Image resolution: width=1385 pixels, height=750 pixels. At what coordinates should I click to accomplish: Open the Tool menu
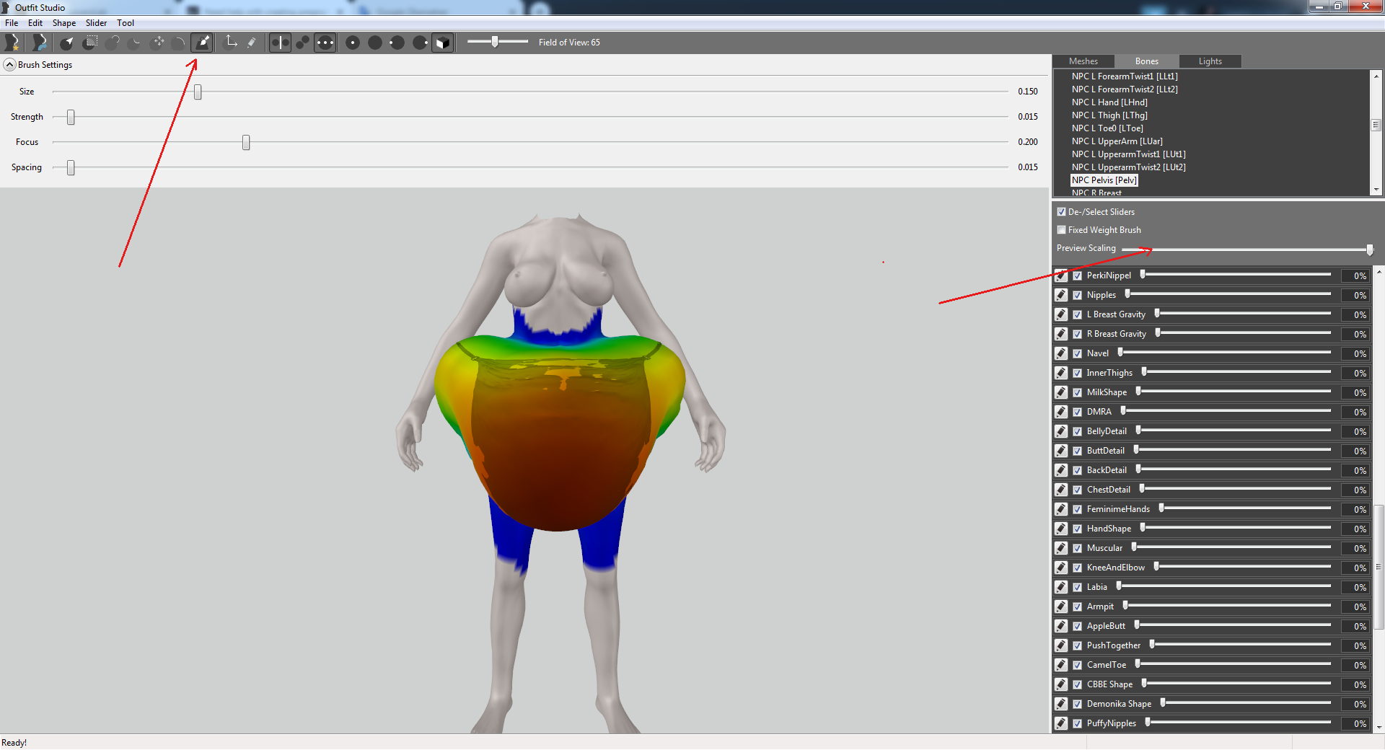click(126, 23)
